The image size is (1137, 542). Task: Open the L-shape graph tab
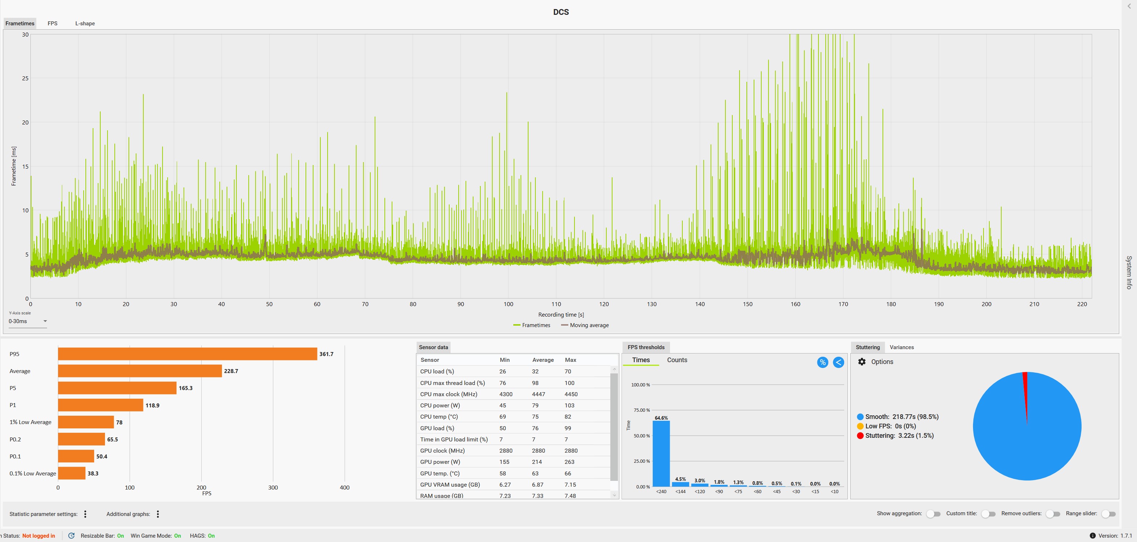[85, 24]
